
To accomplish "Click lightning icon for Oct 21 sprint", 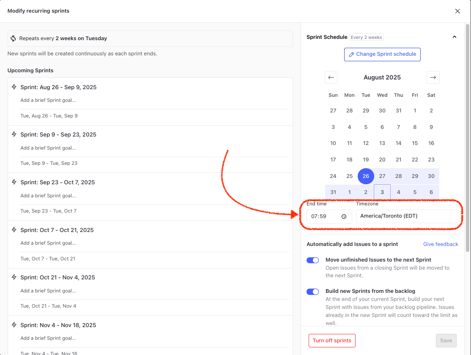I will click(x=14, y=277).
